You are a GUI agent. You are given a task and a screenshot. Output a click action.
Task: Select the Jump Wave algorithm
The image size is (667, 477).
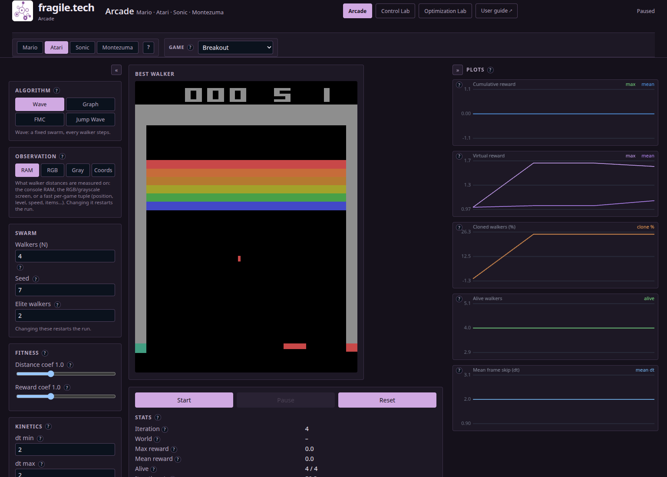pos(90,119)
